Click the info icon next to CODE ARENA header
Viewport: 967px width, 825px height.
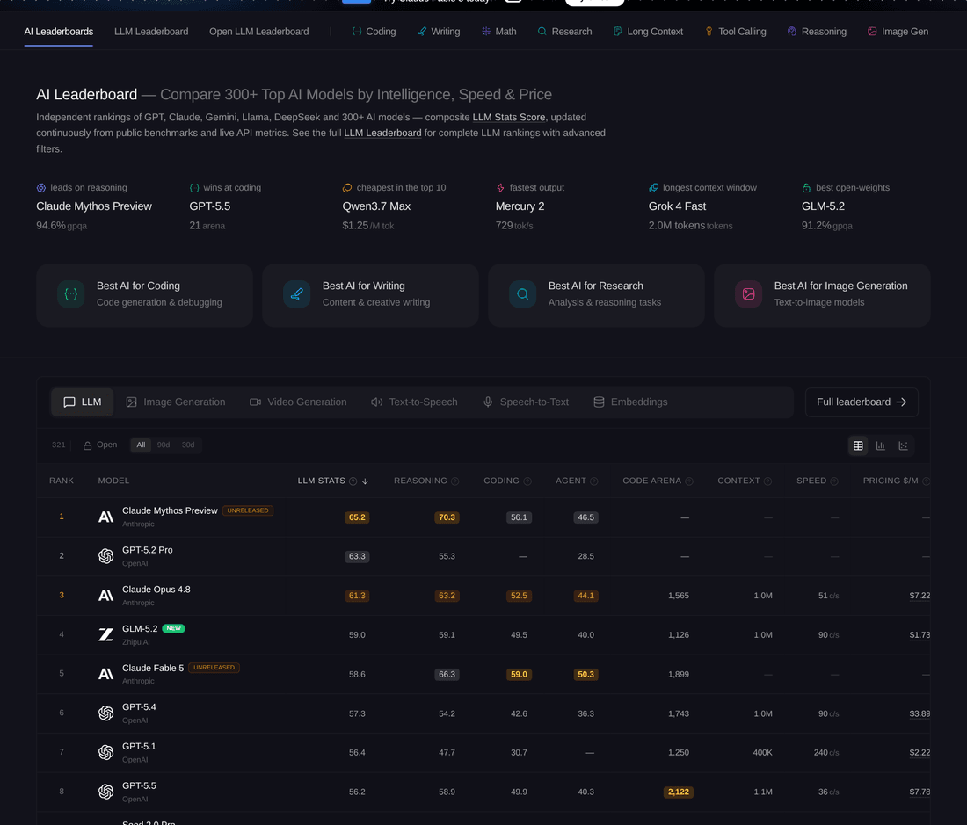689,481
